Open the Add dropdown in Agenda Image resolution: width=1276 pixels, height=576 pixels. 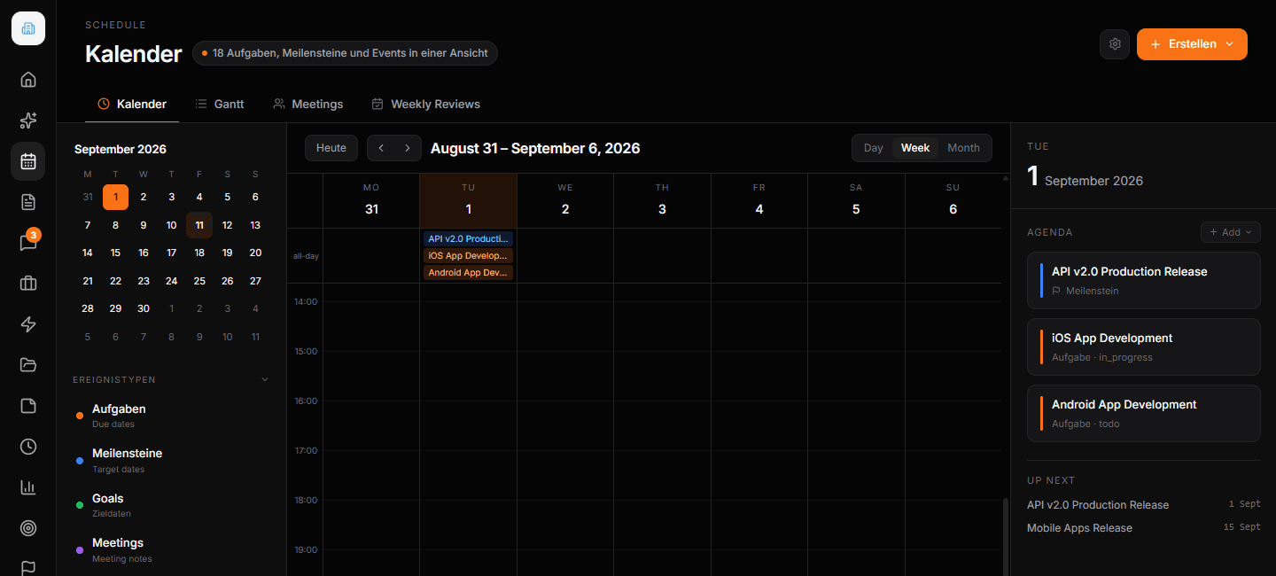tap(1231, 232)
